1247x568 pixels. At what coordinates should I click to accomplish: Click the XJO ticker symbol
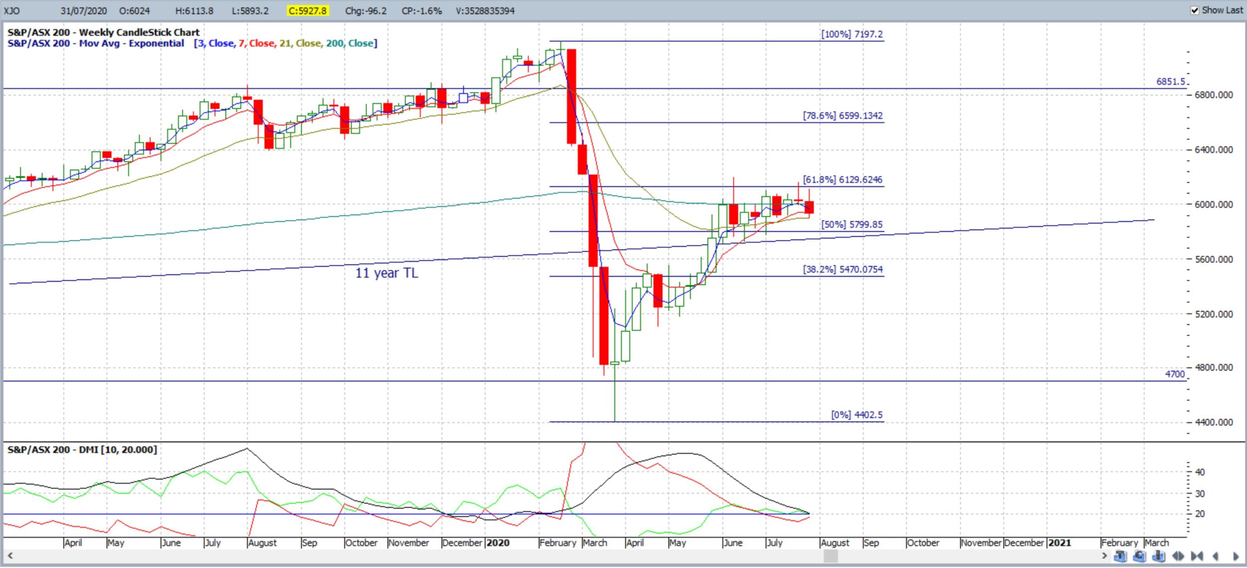[x=12, y=10]
